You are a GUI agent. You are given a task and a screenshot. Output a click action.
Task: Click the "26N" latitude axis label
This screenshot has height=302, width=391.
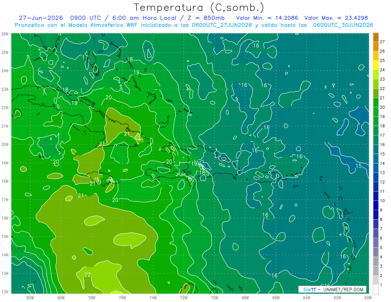click(5, 34)
